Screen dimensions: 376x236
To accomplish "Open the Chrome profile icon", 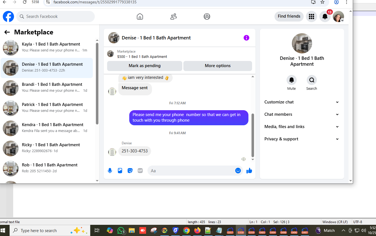I will (336, 2).
